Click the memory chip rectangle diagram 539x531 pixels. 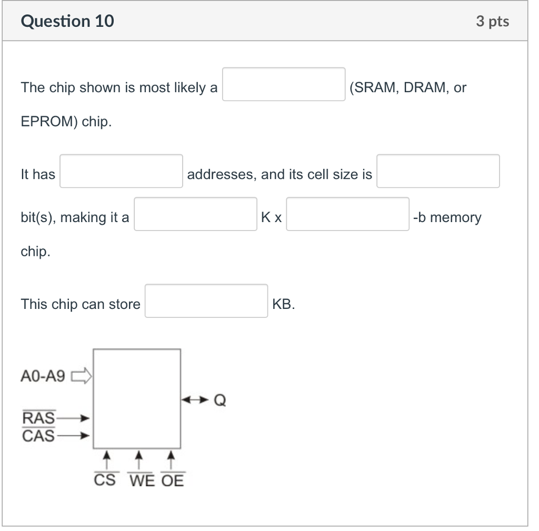coord(137,398)
